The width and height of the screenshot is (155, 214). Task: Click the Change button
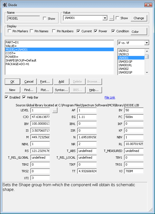click(x=139, y=18)
